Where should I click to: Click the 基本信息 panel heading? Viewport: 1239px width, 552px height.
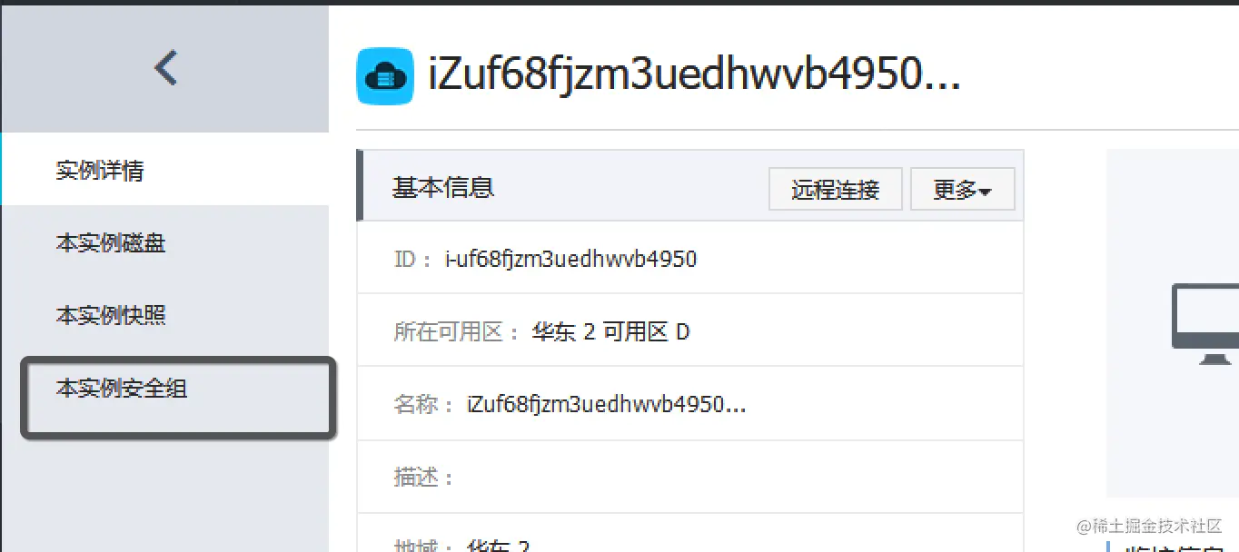coord(443,187)
